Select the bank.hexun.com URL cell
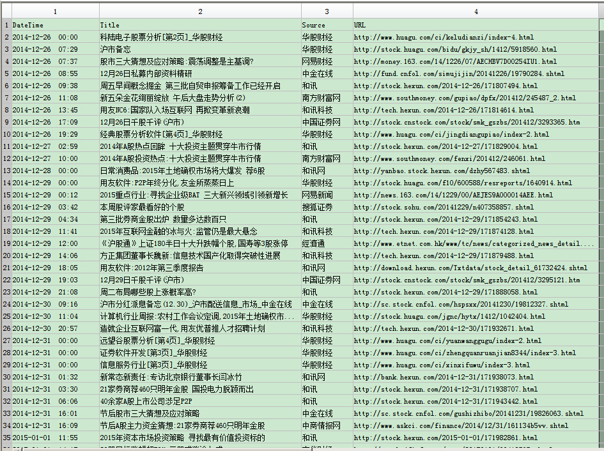 pos(476,377)
